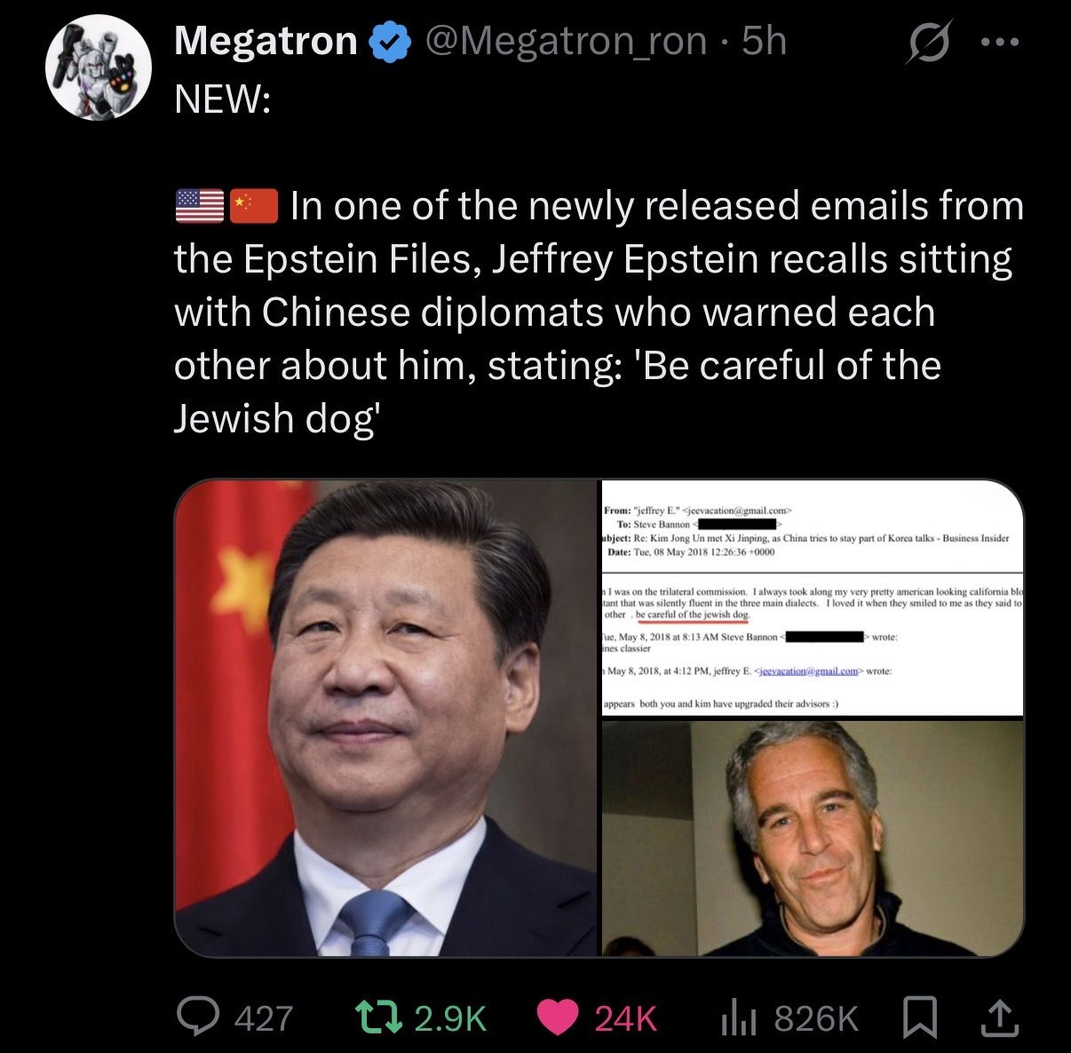Toggle the pink heart like icon

[x=558, y=1017]
